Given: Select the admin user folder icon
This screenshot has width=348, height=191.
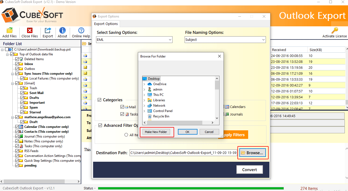Looking at the screenshot, I should 150,89.
